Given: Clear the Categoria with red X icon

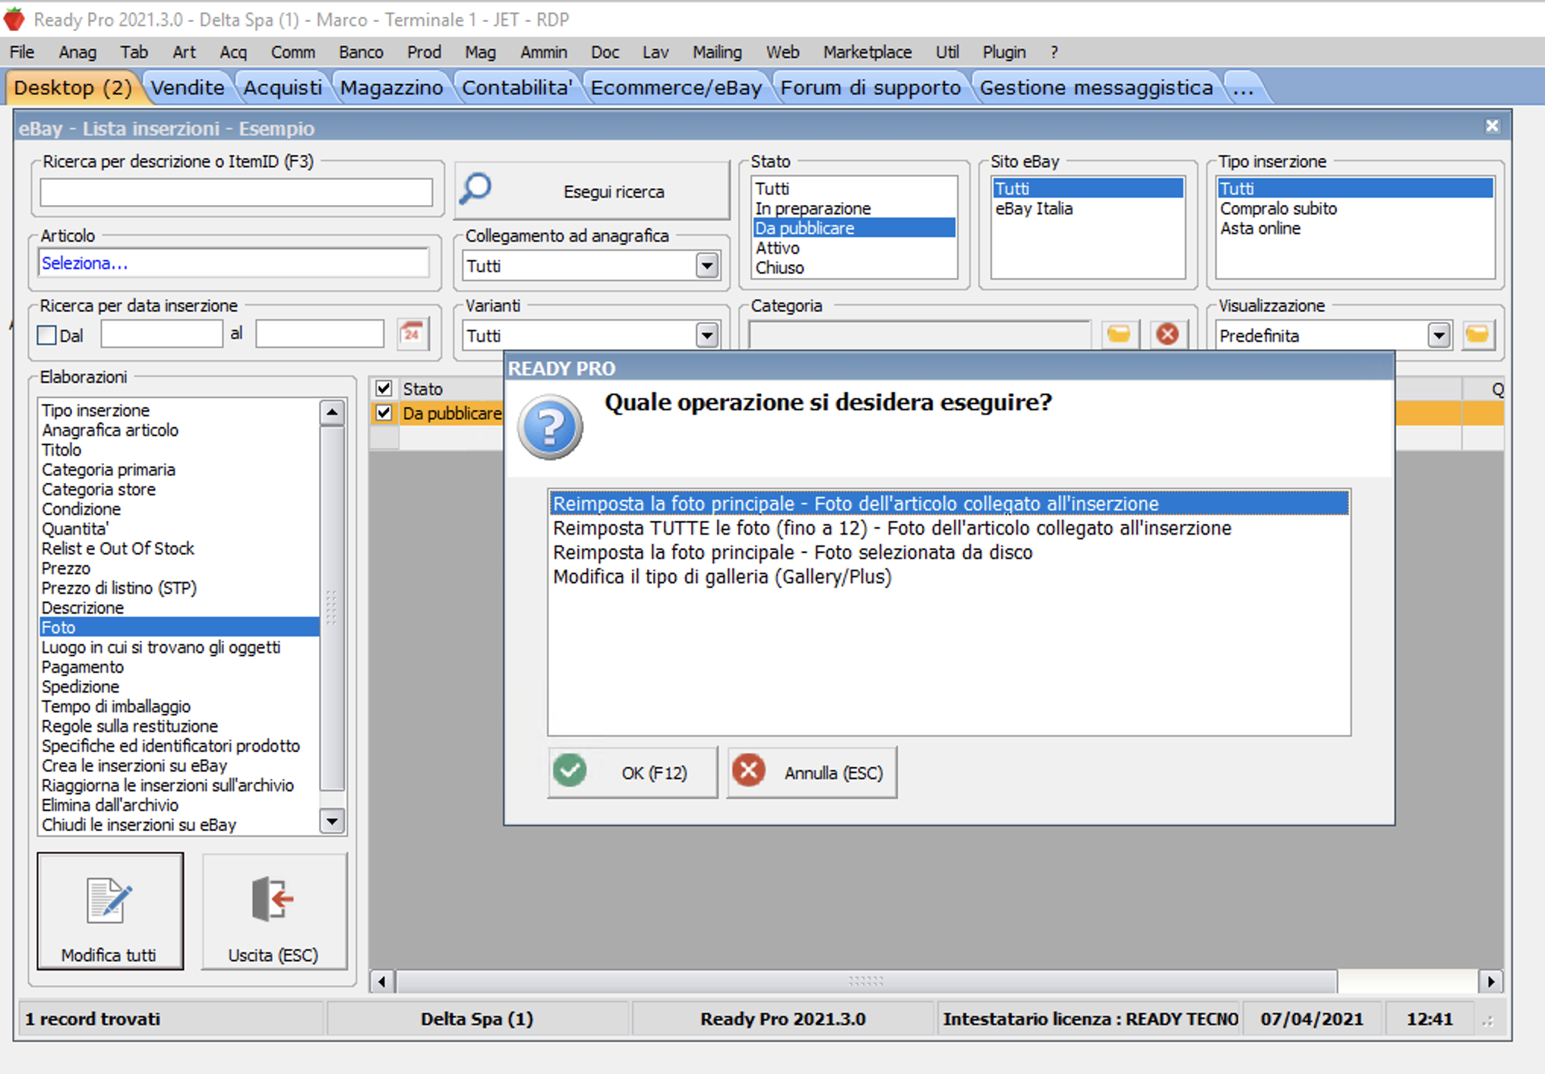Looking at the screenshot, I should 1167,334.
